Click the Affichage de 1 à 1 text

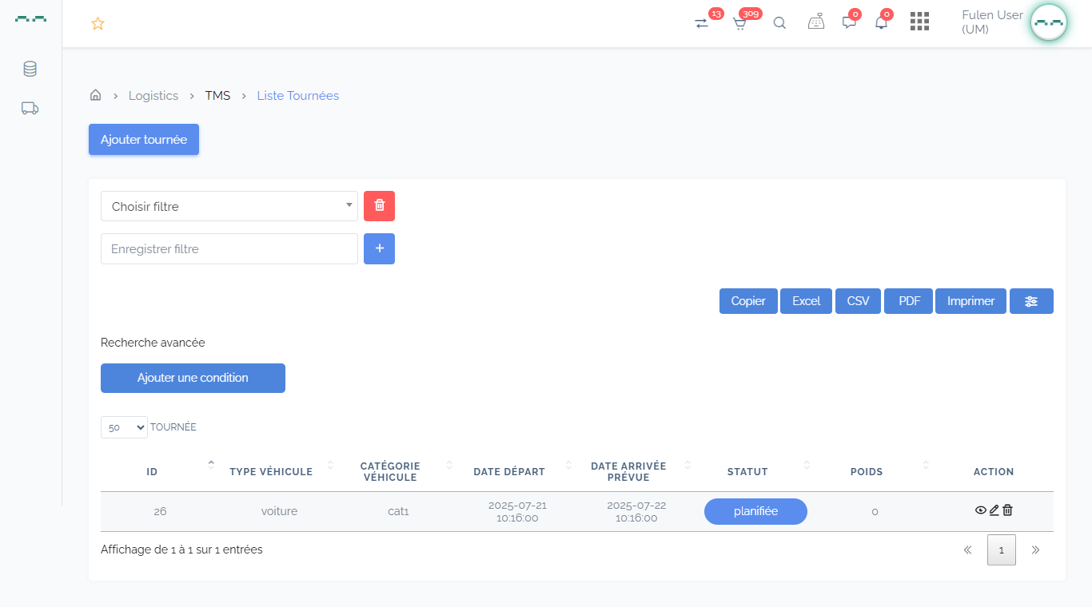coord(181,549)
